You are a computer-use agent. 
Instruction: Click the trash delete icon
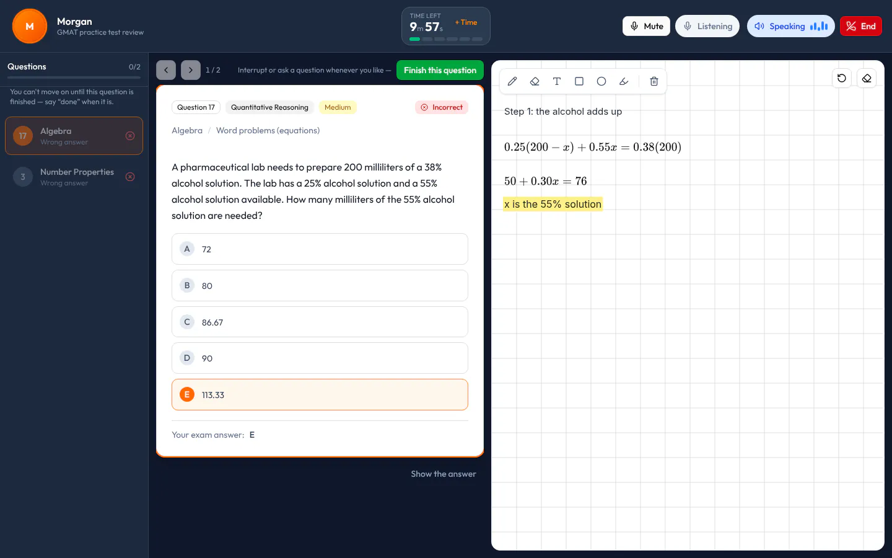[x=654, y=81]
